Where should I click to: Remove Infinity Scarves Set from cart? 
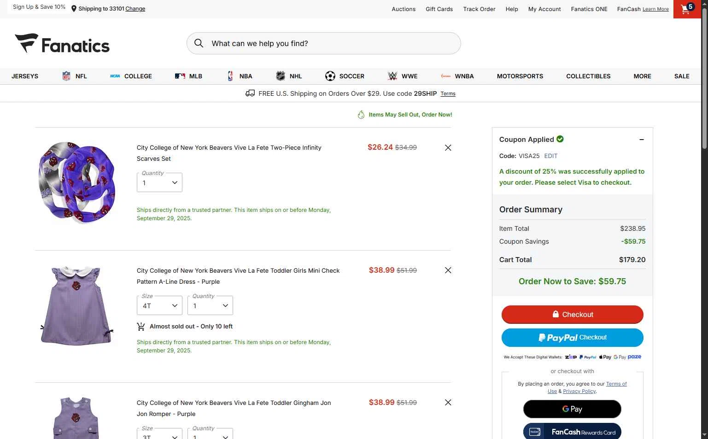[448, 147]
